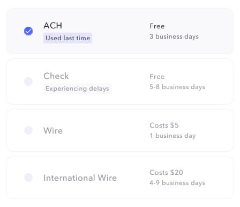Click the '4-9 business days' text
This screenshot has width=240, height=207.
[x=177, y=183]
